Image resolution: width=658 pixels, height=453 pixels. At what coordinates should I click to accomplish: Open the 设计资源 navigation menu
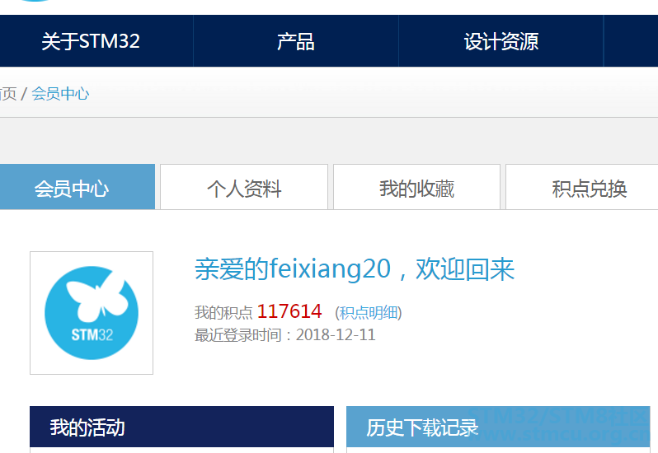click(x=501, y=41)
